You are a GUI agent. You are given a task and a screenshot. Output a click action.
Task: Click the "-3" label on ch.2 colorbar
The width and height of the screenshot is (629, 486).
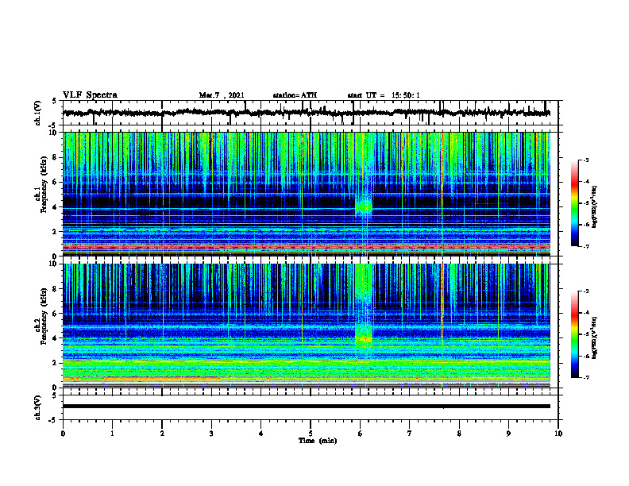click(586, 291)
